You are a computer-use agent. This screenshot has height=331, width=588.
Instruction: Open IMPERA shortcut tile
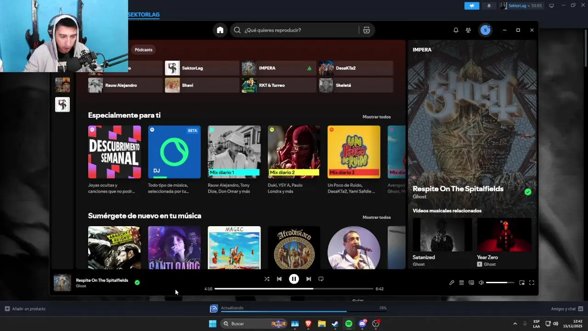click(278, 68)
